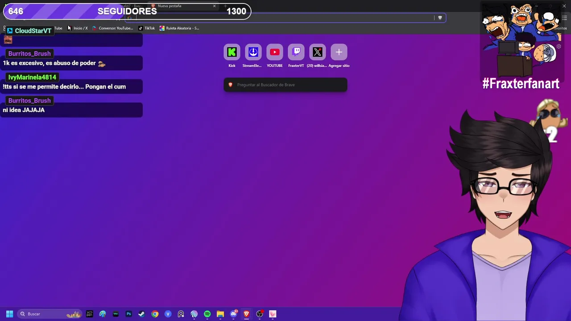Open Steam from the taskbar
Viewport: 571px width, 321px height.
(141, 314)
